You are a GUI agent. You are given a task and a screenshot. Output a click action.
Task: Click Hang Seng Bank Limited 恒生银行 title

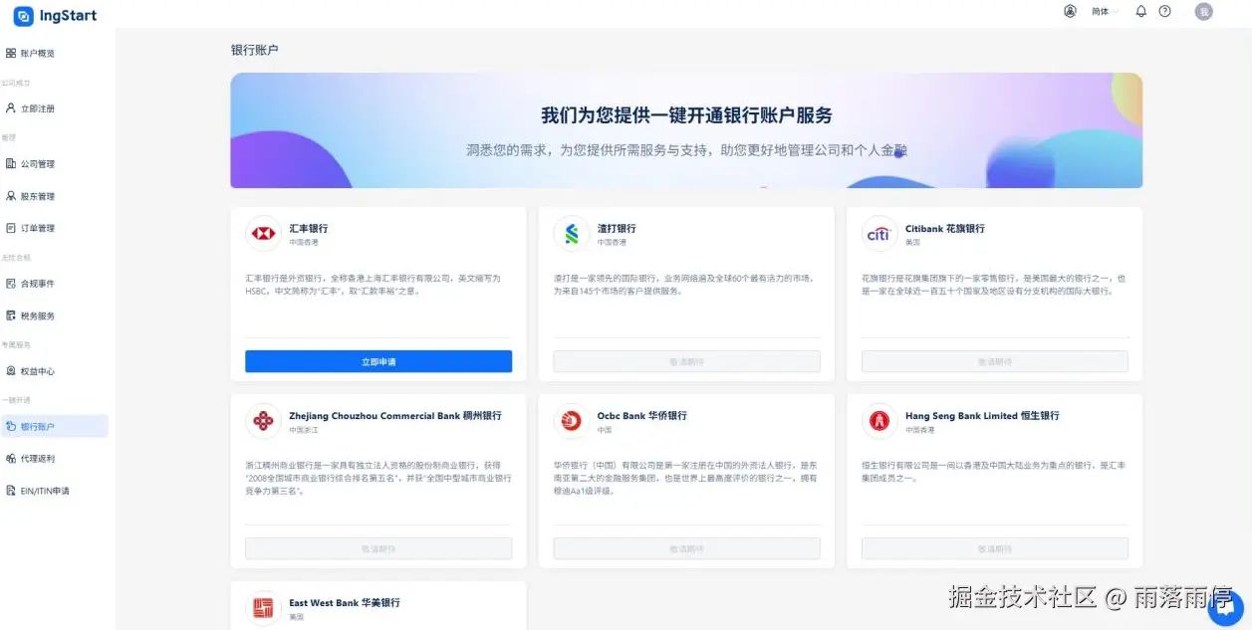click(982, 415)
